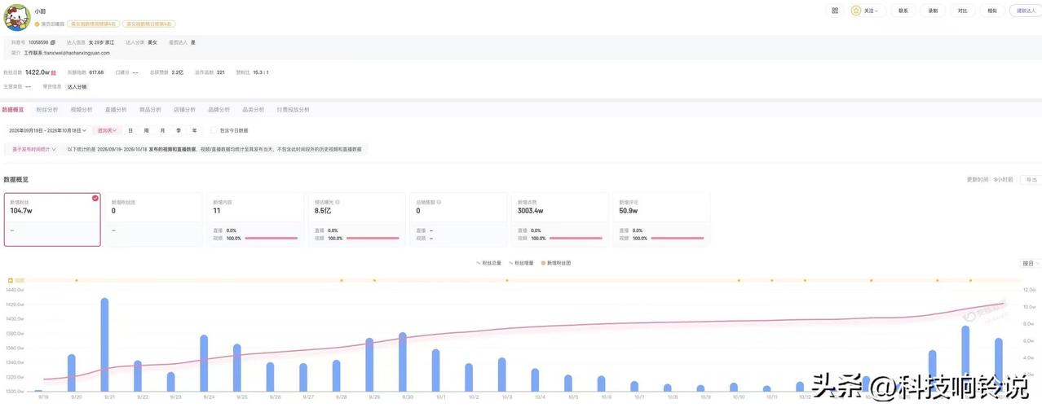
Task: Click the 录制 button
Action: pyautogui.click(x=933, y=11)
